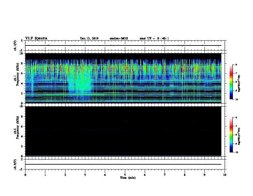Click the "2" kHz tick on ch.1 frequency axis
The image size is (253, 196).
click(x=22, y=94)
